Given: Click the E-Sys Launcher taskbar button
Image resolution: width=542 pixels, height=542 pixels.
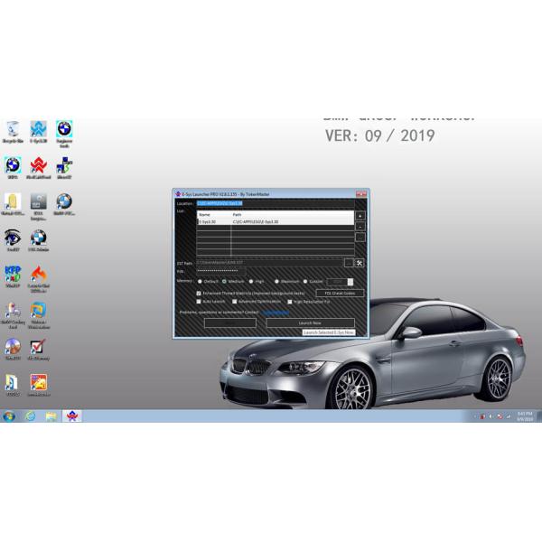Looking at the screenshot, I should tap(72, 416).
